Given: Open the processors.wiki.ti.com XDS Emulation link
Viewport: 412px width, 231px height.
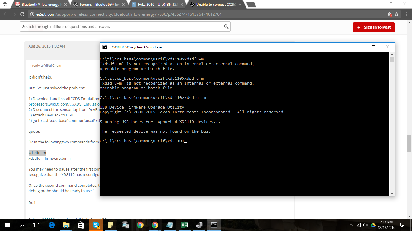Looking at the screenshot, I should point(64,104).
